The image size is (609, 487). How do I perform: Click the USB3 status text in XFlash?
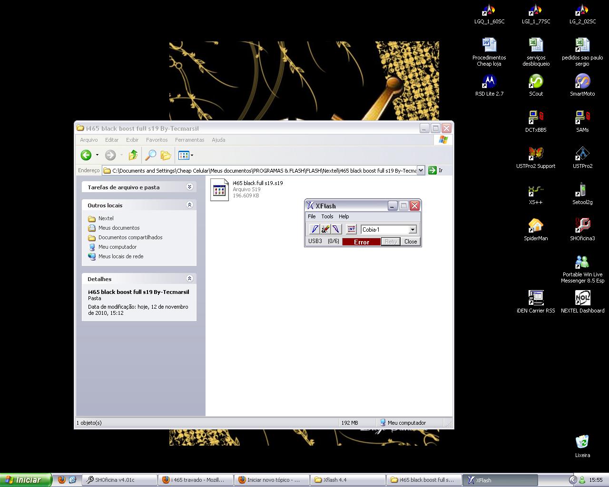(315, 241)
